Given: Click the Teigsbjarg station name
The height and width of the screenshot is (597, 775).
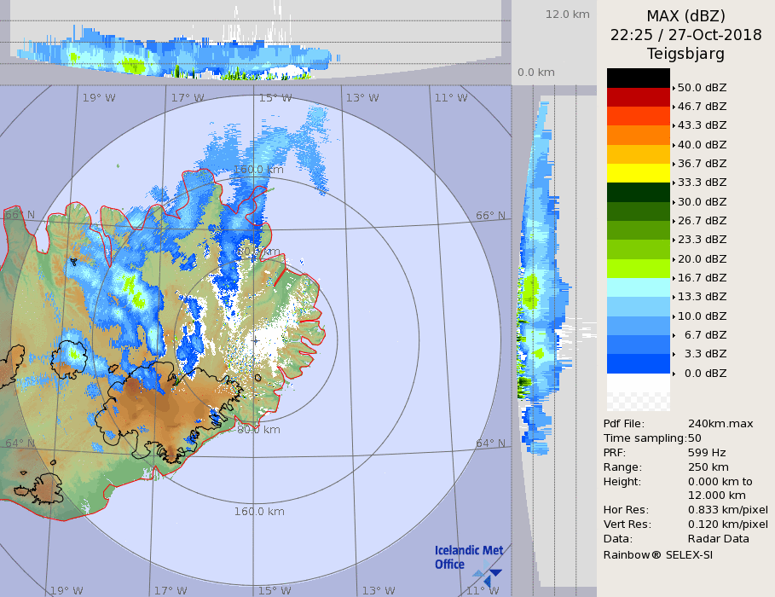Looking at the screenshot, I should 685,54.
